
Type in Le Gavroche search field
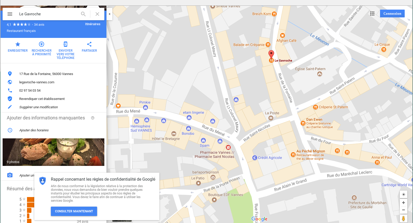pyautogui.click(x=48, y=14)
